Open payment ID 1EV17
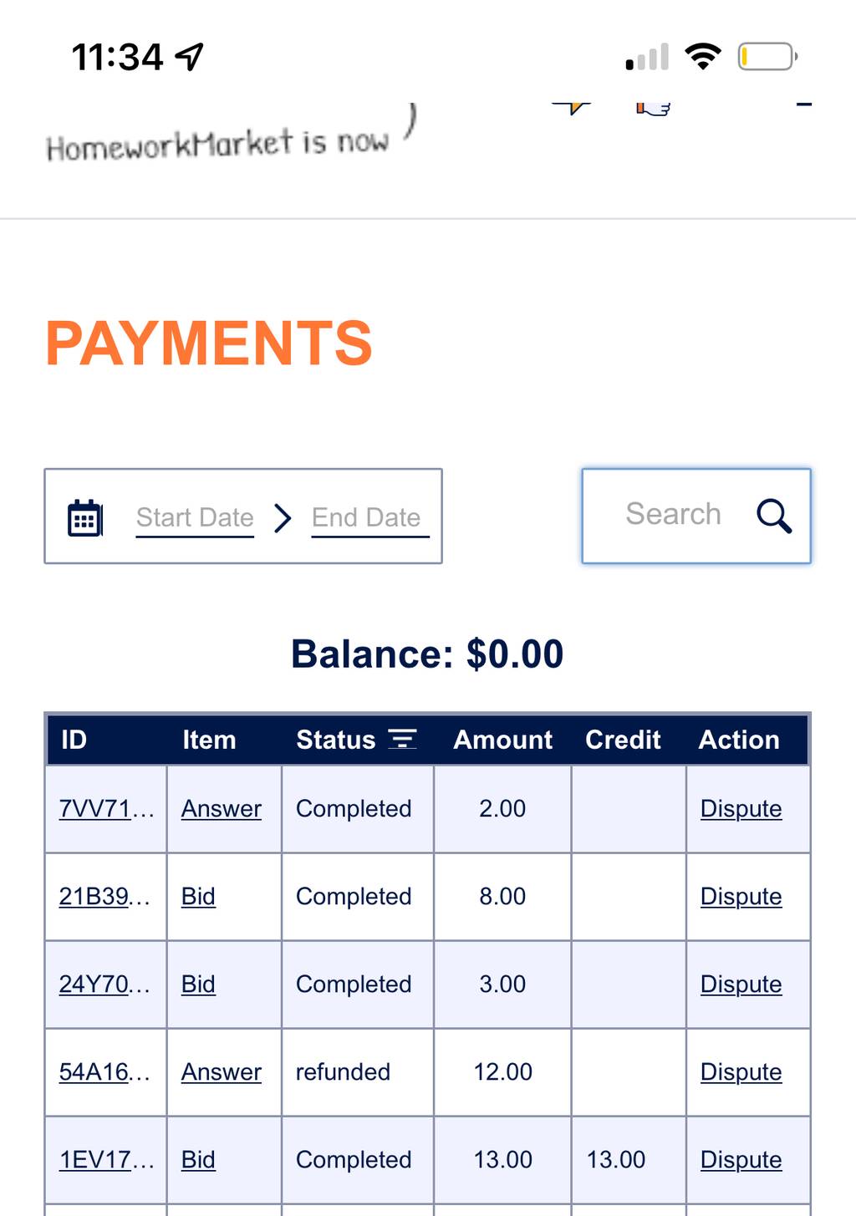 (x=106, y=1160)
